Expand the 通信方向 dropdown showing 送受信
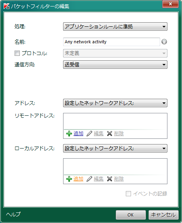Image resolution: width=182 pixels, height=223 pixels. pyautogui.click(x=115, y=65)
